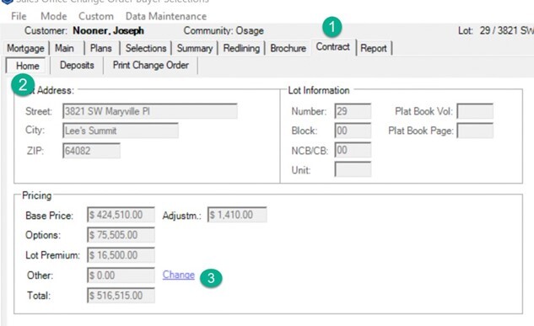Click the empty Unit field

tap(353, 169)
